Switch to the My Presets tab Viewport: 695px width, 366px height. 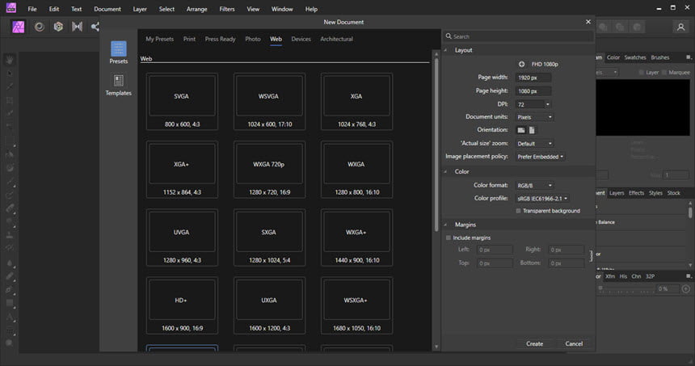tap(159, 39)
